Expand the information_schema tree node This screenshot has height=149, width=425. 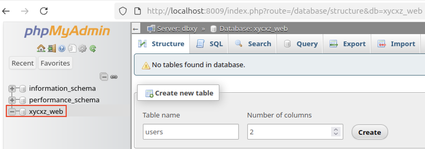click(x=12, y=89)
